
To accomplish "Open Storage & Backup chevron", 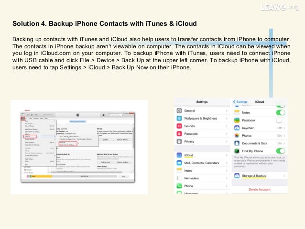I will coord(284,175).
